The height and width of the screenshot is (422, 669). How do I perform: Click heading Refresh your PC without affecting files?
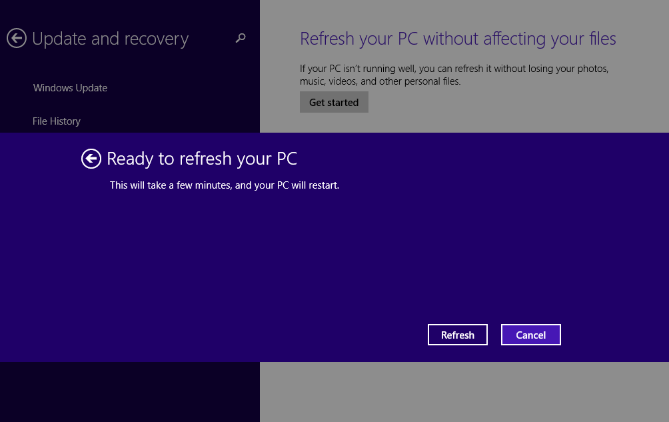(458, 39)
